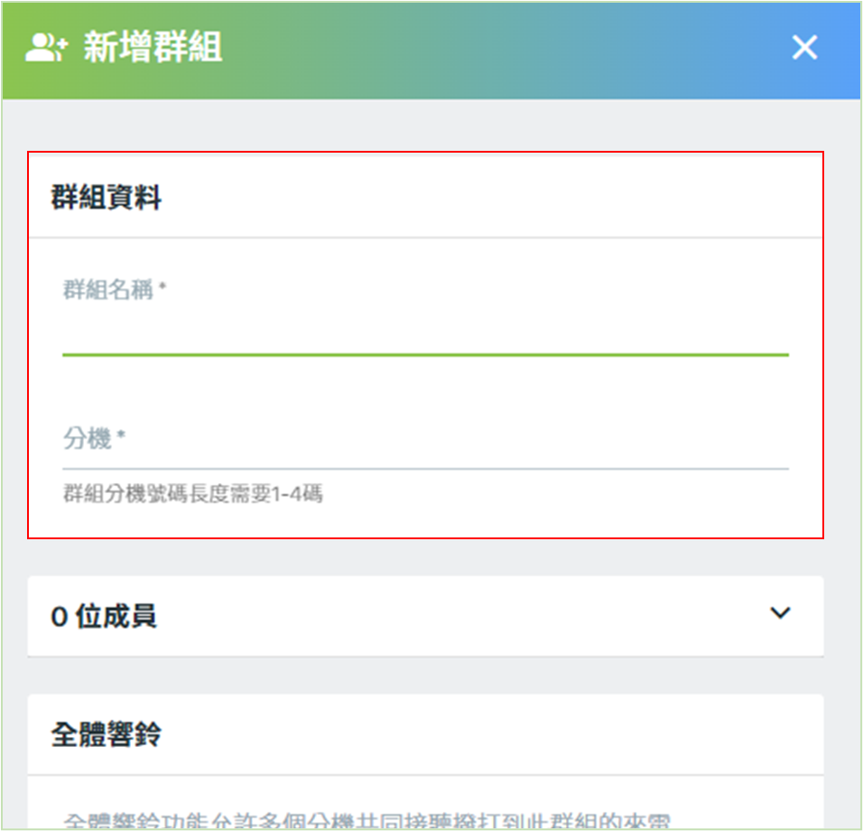Click the required asterisk beside 分機

pyautogui.click(x=121, y=435)
